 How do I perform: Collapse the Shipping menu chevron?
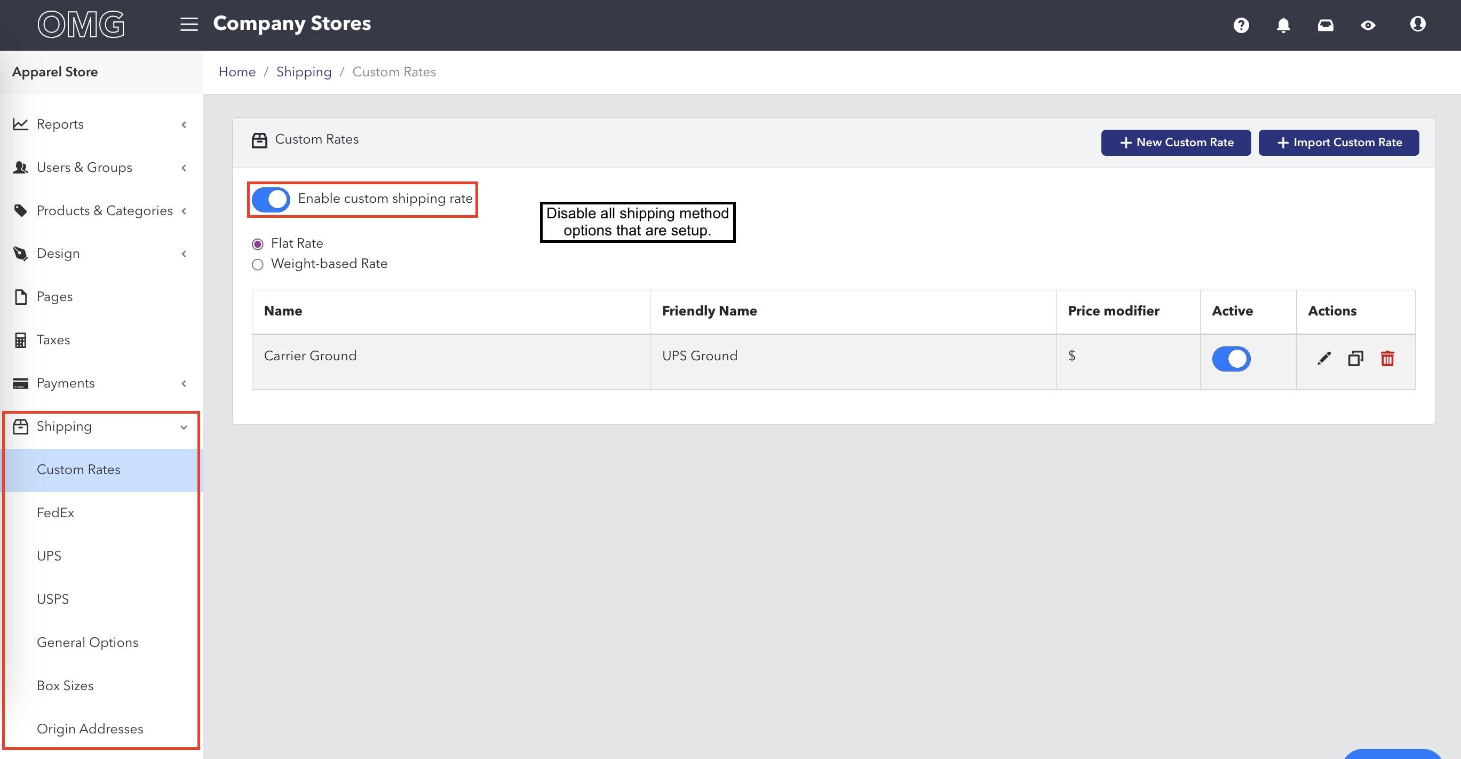184,427
